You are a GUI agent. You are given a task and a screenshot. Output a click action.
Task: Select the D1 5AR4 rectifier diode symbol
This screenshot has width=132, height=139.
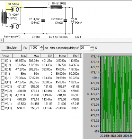[15, 9]
